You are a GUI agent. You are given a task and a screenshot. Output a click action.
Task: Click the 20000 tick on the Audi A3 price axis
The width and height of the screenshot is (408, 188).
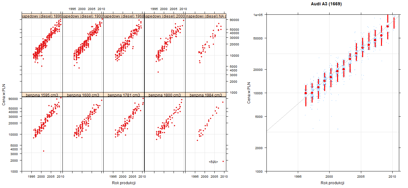[258, 69]
